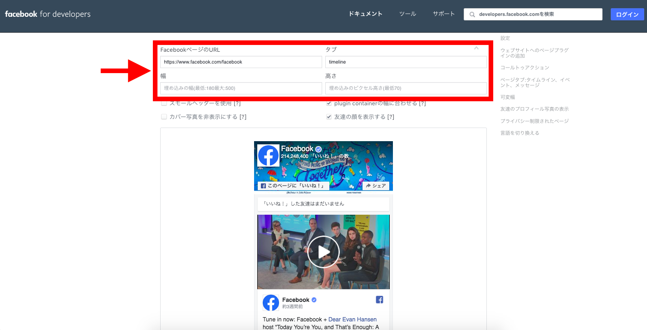Click the シェア button

click(x=376, y=186)
